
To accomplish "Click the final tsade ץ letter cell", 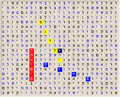I will click(x=50, y=88).
